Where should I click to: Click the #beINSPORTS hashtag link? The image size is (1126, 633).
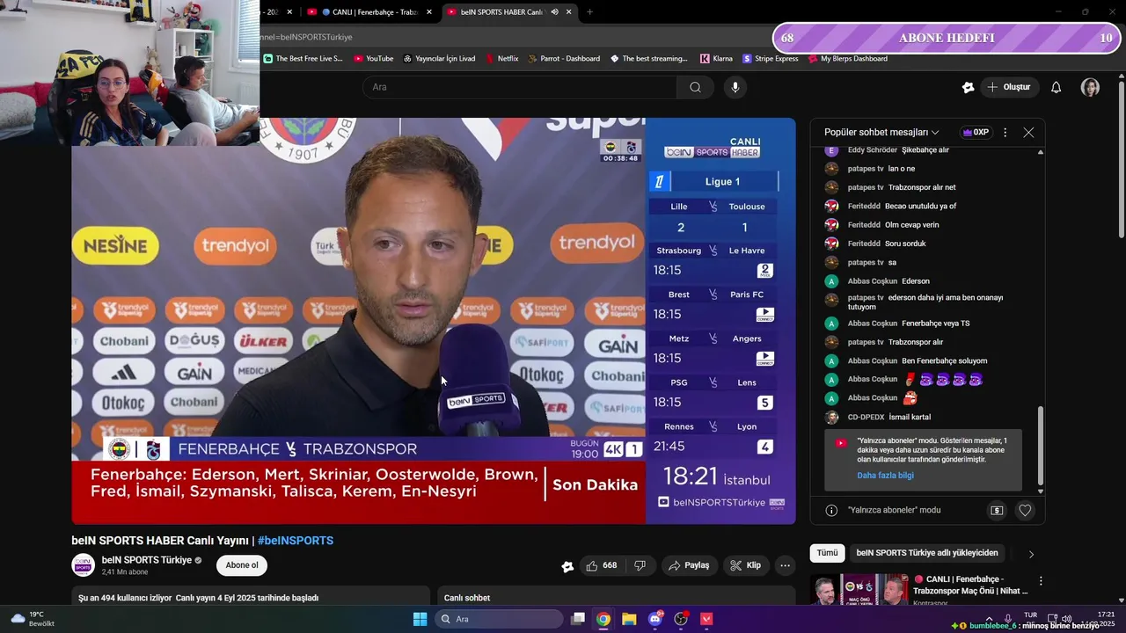point(296,541)
